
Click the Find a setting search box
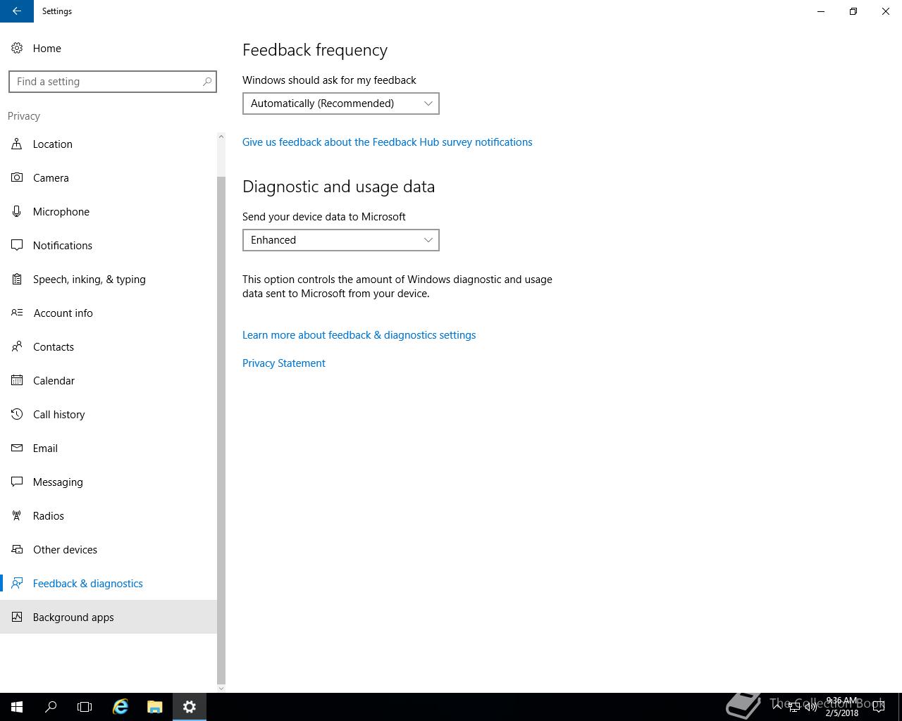(x=113, y=82)
